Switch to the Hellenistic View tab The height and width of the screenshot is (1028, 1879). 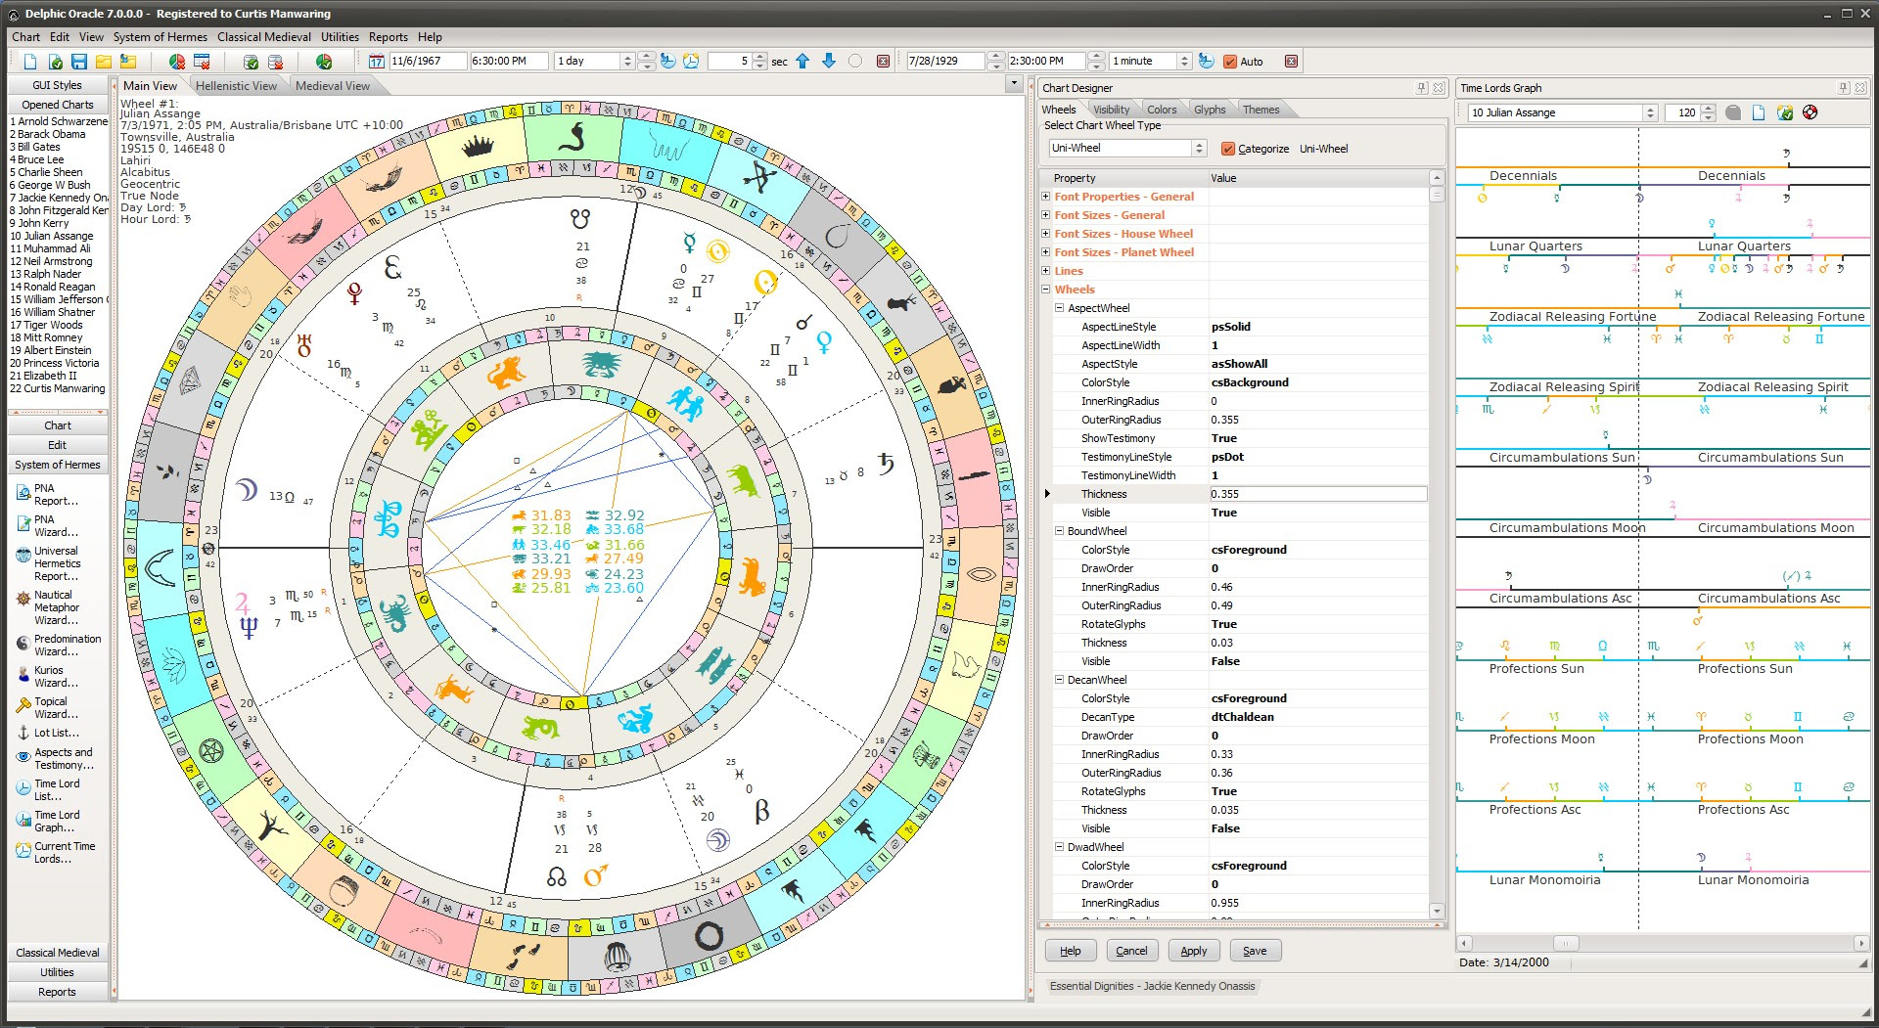236,86
